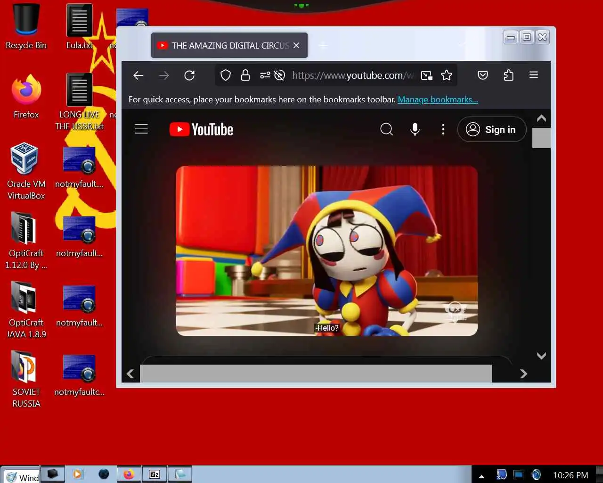View site security padlock info
Viewport: 603px width, 483px height.
[x=245, y=75]
